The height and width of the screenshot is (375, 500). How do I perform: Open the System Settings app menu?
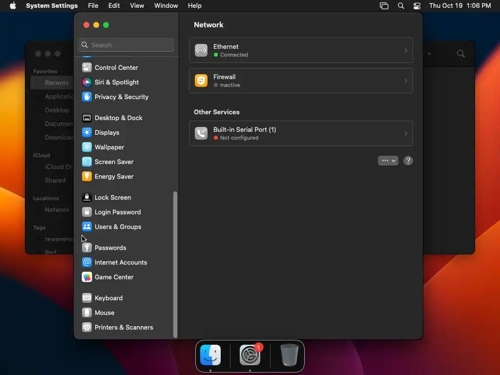coord(52,6)
